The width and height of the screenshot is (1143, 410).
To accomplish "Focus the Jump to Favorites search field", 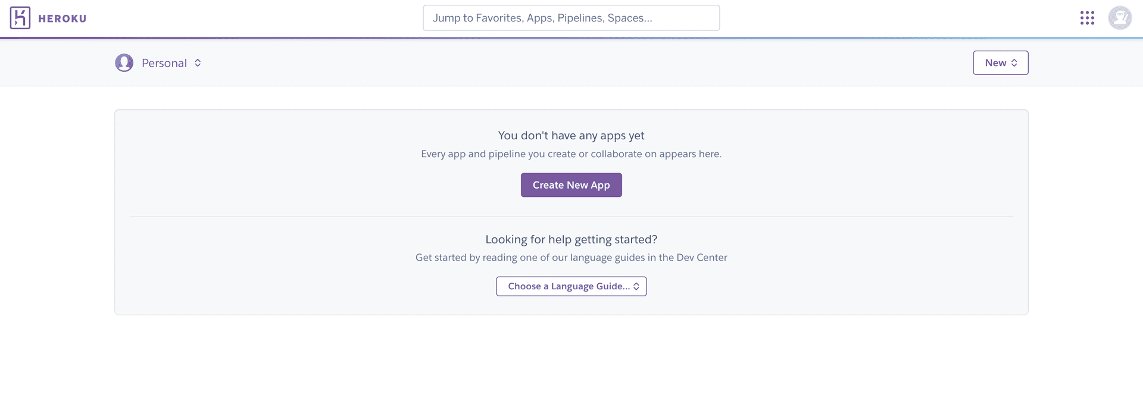I will point(571,18).
